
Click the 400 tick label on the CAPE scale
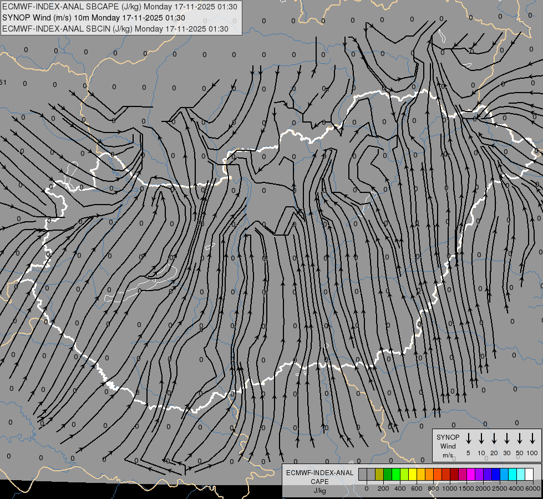(400, 488)
